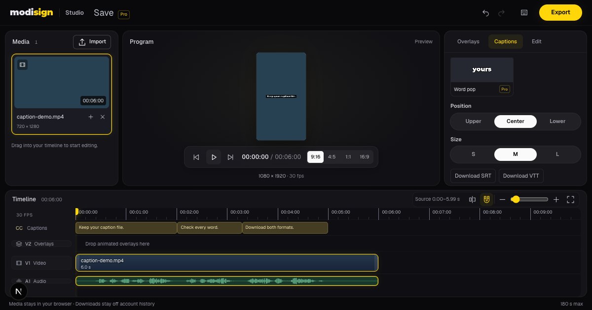Click the yellow playhead marker
The width and height of the screenshot is (592, 310).
(76, 212)
